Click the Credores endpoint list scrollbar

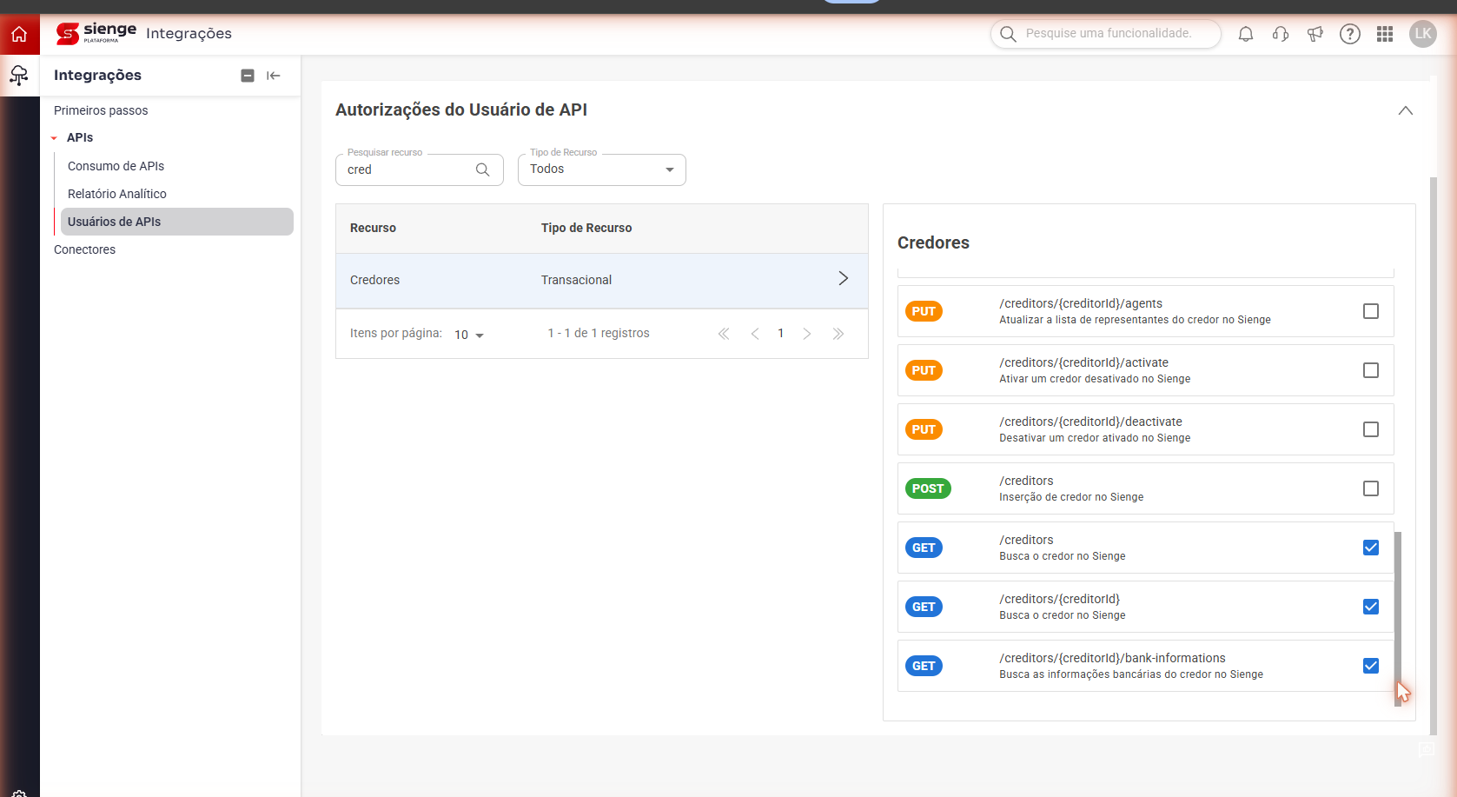click(x=1398, y=619)
